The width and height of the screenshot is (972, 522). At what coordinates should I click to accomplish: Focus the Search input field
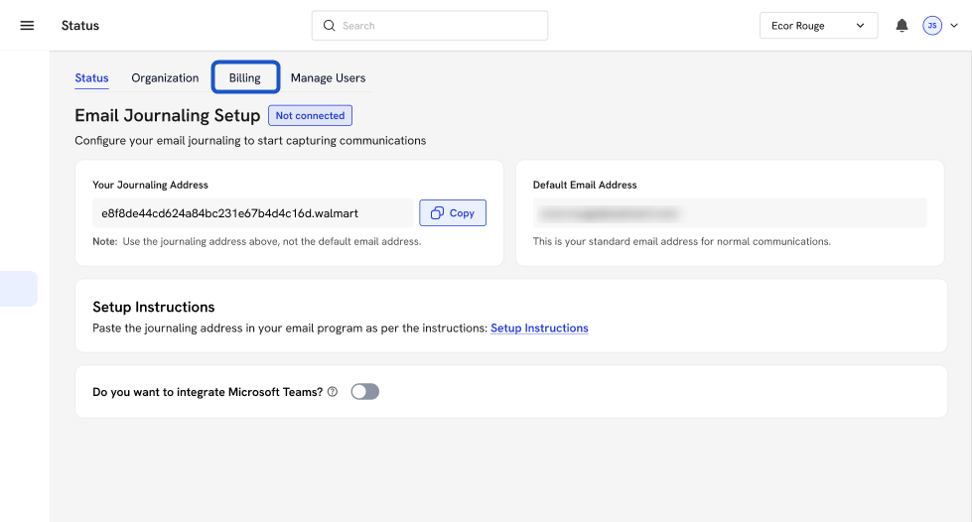[x=437, y=26]
